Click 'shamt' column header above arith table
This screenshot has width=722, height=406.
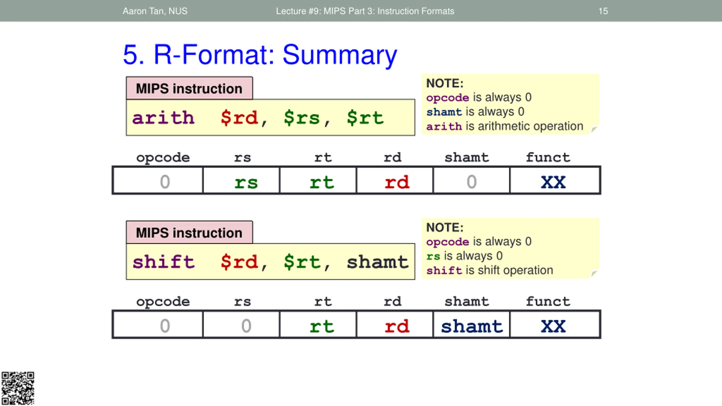click(467, 157)
